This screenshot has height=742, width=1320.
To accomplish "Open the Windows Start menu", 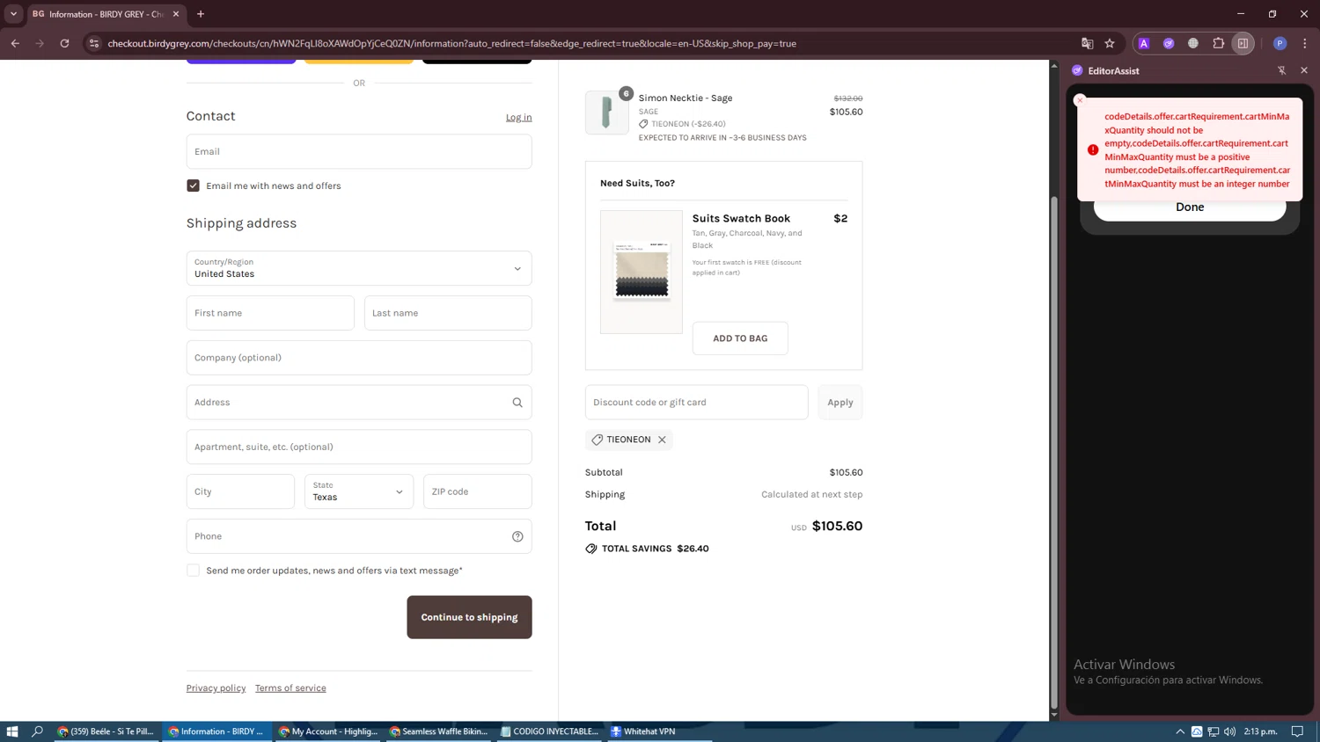I will [x=12, y=731].
